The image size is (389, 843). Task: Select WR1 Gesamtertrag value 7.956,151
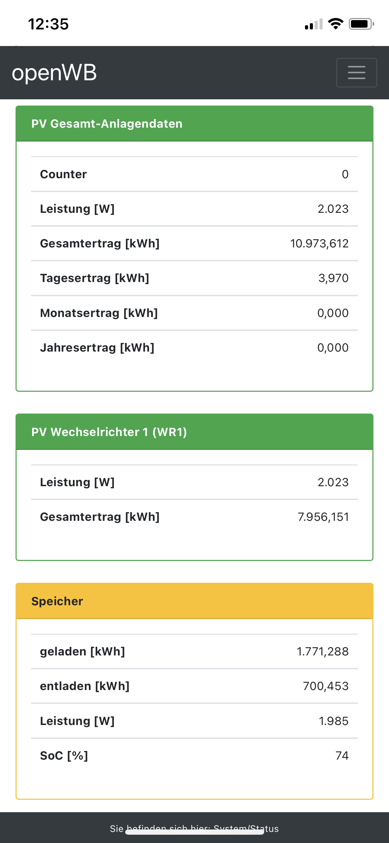point(323,517)
